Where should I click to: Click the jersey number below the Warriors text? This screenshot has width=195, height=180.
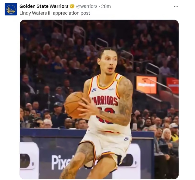click(106, 116)
